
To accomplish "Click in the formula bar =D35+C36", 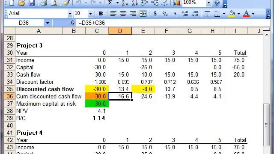I will [x=173, y=23].
